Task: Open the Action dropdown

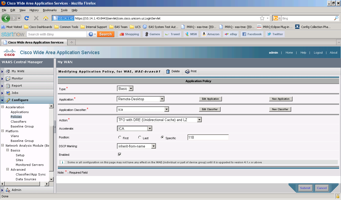Action: pyautogui.click(x=159, y=120)
